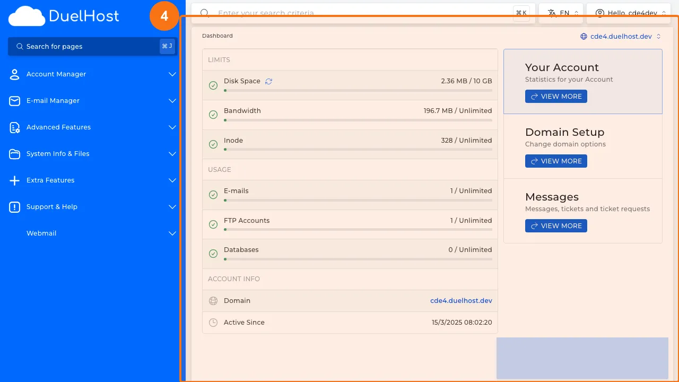The image size is (679, 382).
Task: Click VIEW MORE under Your Account
Action: (x=556, y=96)
